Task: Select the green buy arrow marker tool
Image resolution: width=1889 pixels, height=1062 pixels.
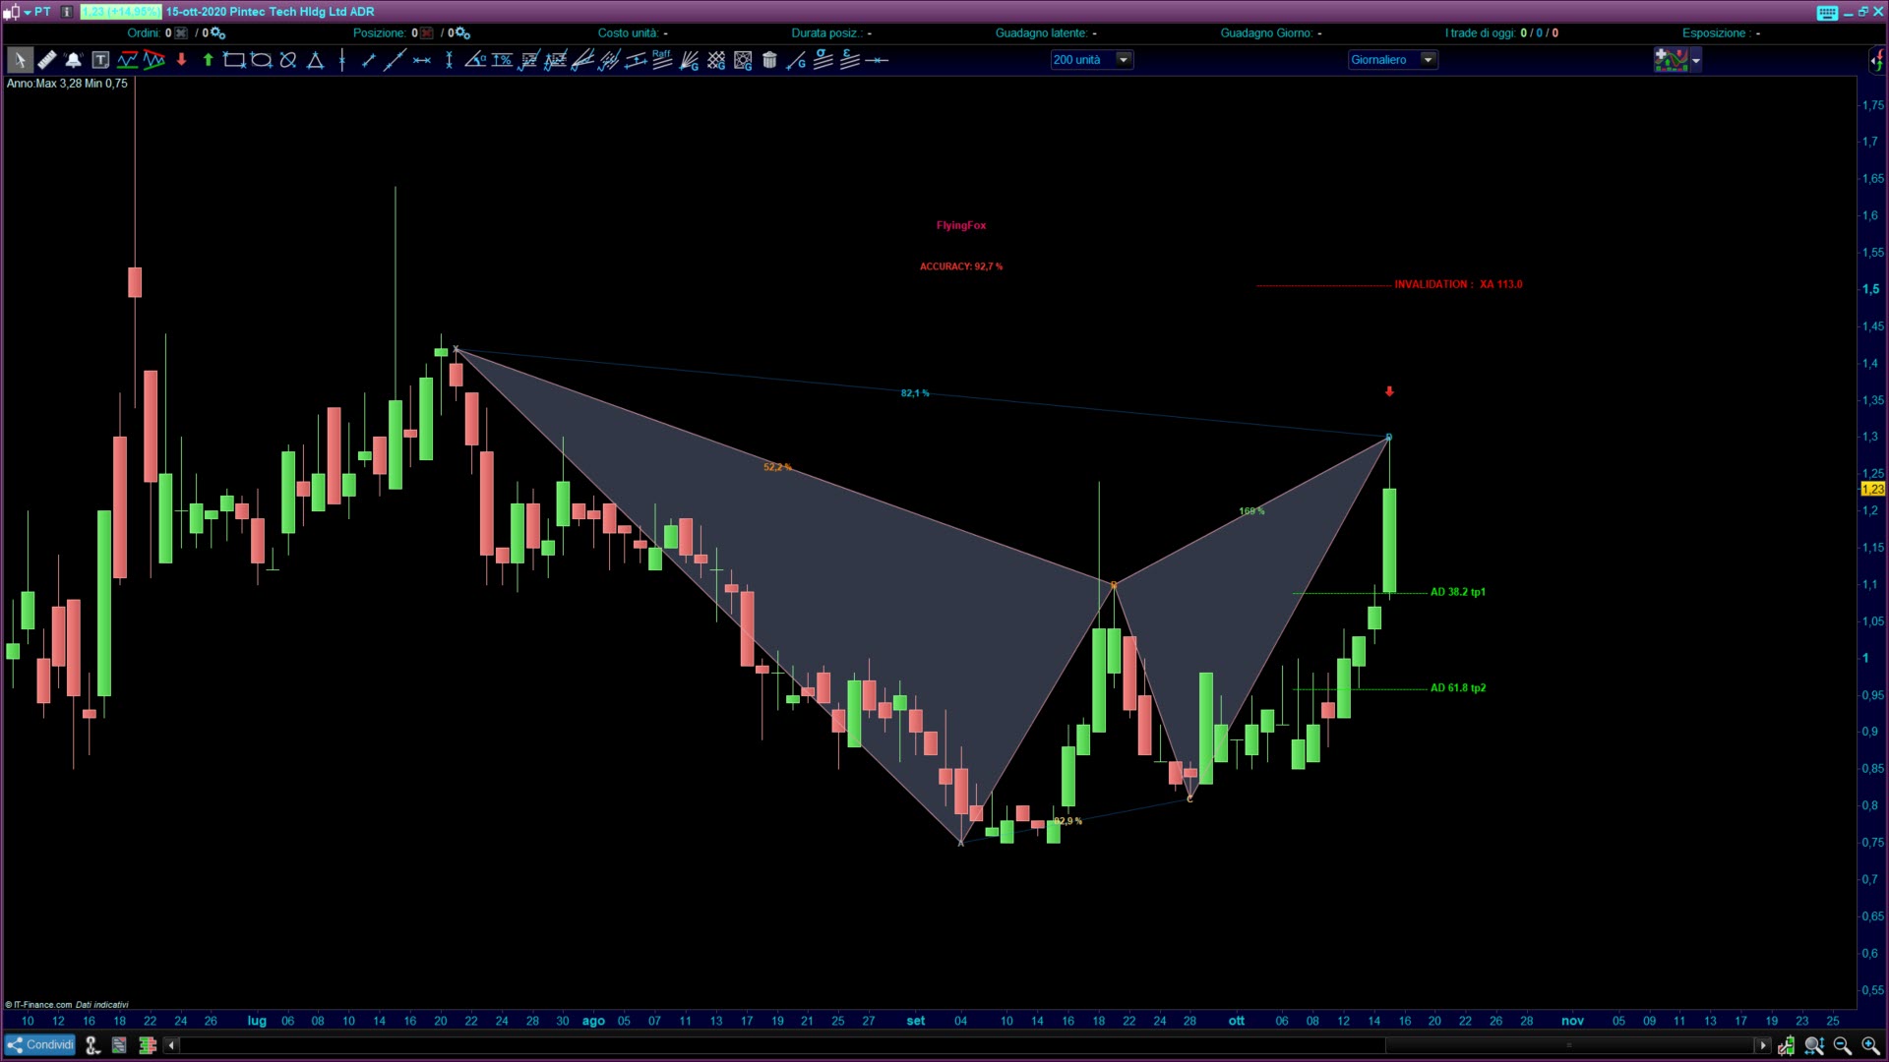Action: click(208, 60)
